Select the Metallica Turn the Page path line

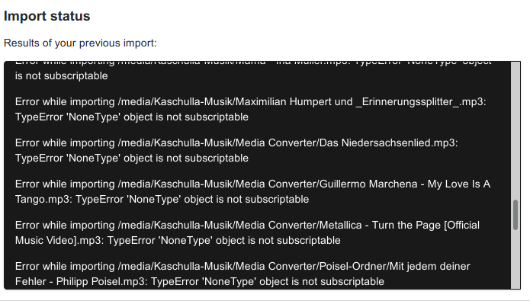[247, 226]
